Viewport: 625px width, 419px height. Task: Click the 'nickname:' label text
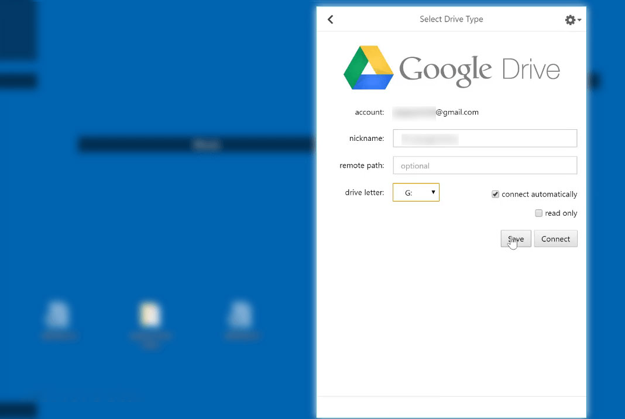point(366,138)
